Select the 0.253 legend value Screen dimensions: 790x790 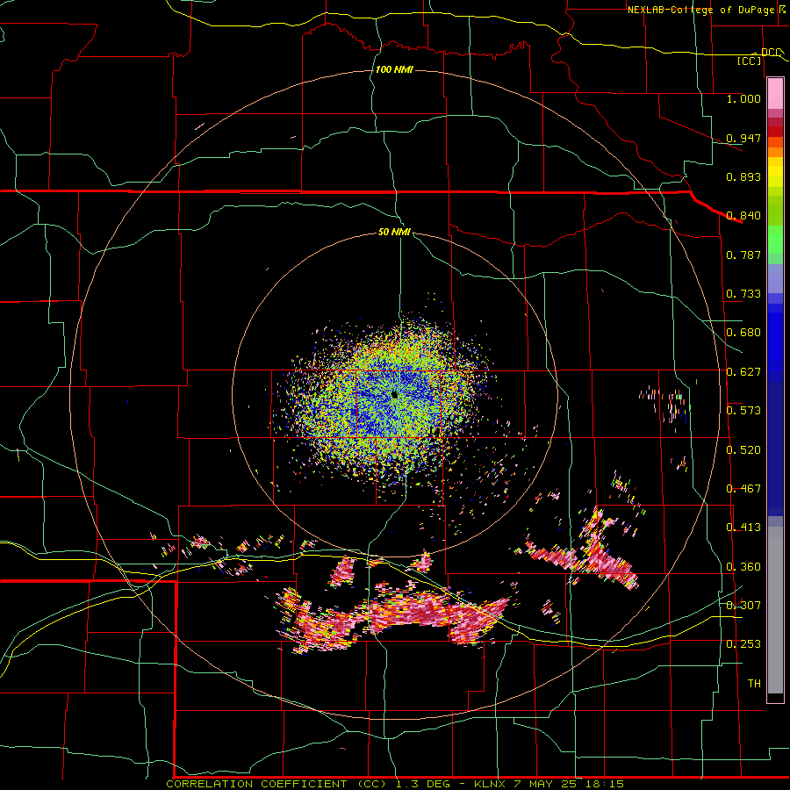coord(743,644)
